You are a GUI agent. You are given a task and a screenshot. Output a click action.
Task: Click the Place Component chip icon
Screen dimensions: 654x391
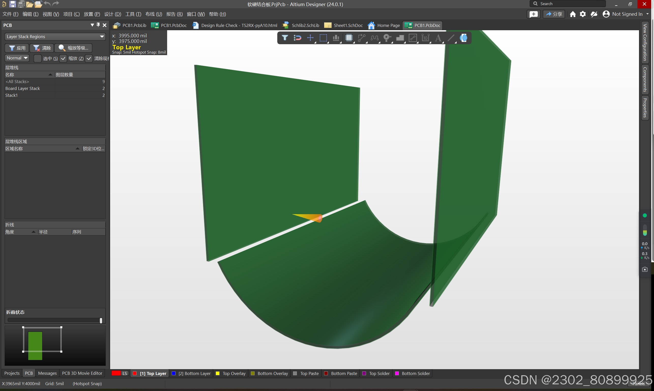[349, 38]
